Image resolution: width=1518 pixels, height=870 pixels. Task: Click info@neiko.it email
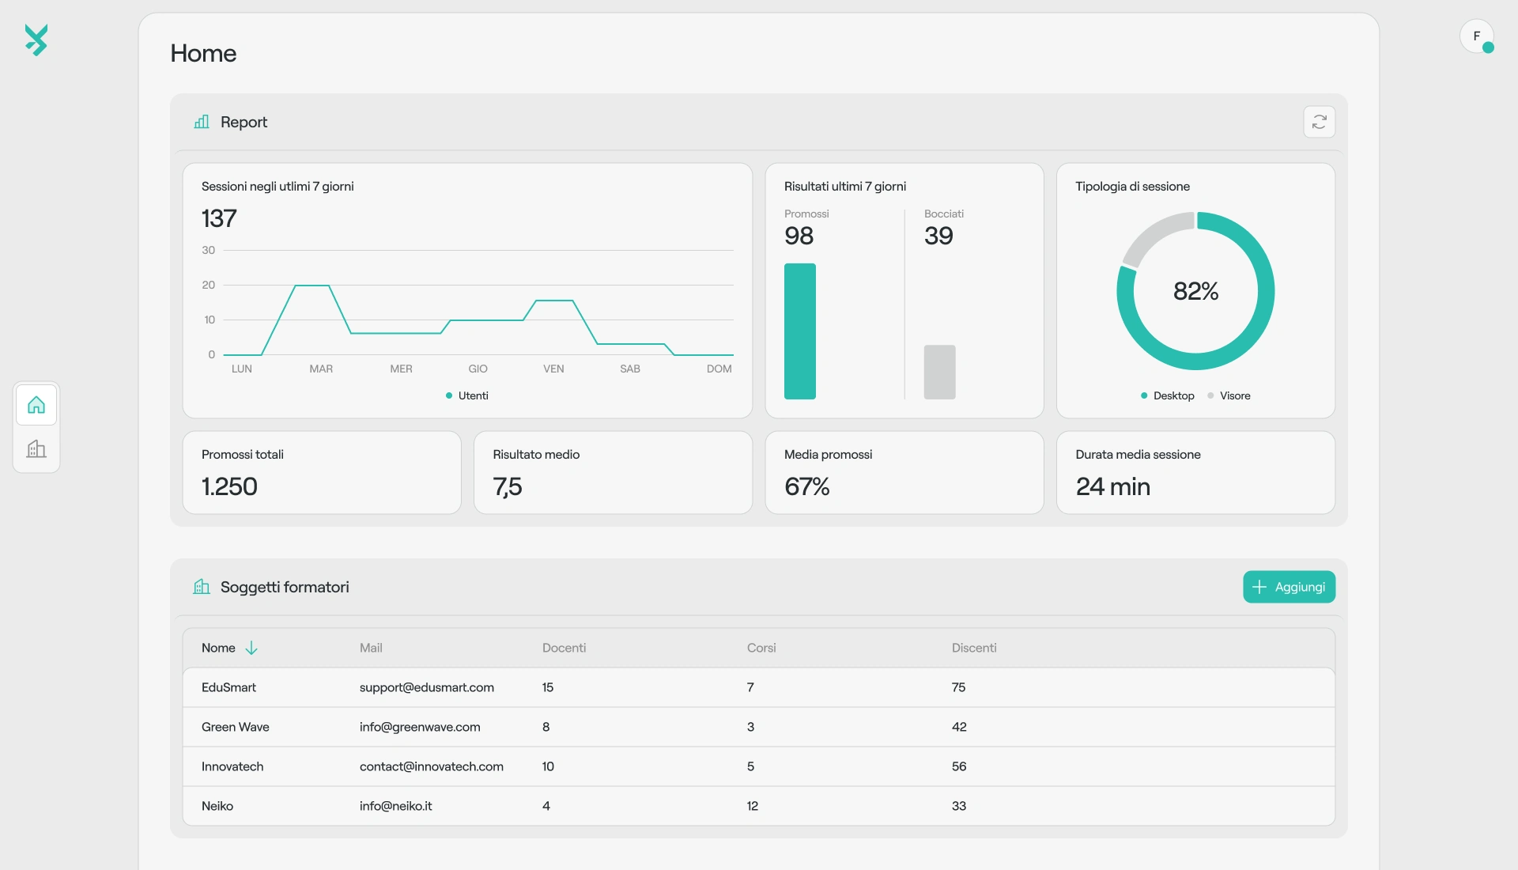pos(396,806)
